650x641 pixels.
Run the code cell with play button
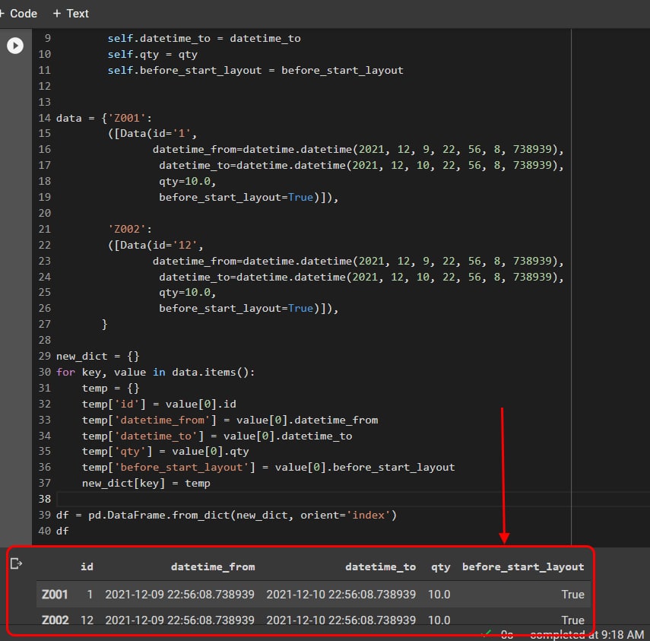[15, 46]
